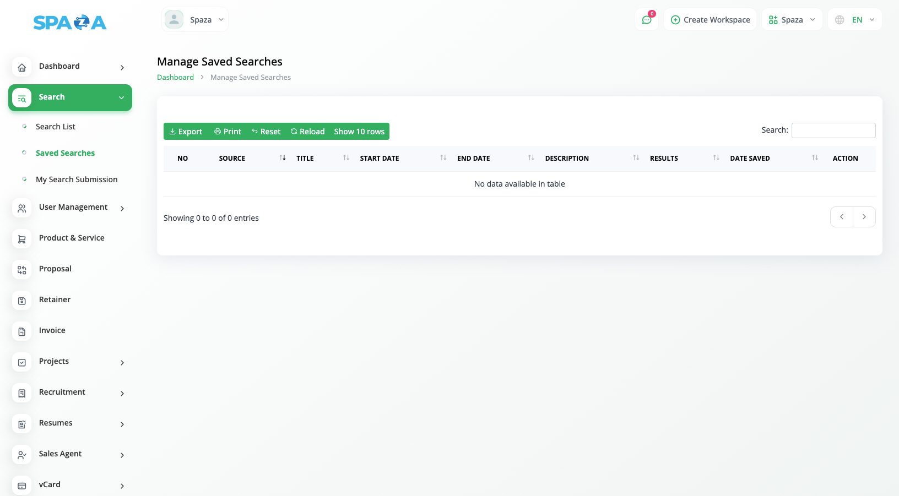
Task: Click the Retainer icon in sidebar
Action: pos(22,301)
